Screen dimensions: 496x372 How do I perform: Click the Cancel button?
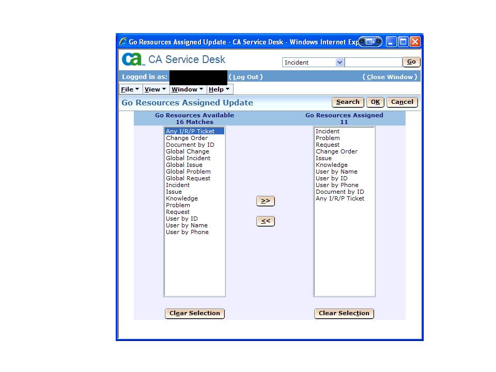[x=402, y=102]
